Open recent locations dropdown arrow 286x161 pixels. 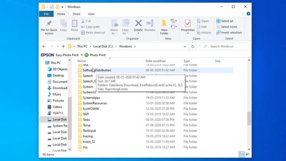[58, 47]
